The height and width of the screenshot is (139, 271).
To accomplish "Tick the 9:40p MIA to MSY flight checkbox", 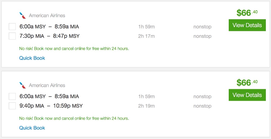I will 12,106.
